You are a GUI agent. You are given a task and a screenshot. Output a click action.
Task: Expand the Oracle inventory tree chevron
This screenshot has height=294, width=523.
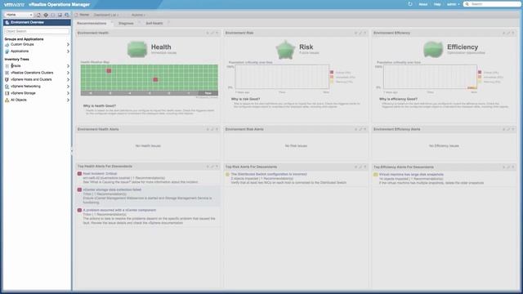click(68, 66)
